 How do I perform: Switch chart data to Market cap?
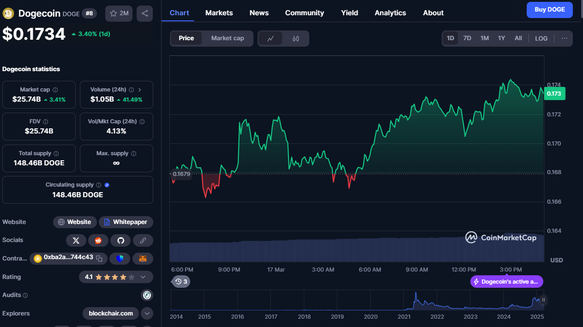point(227,38)
